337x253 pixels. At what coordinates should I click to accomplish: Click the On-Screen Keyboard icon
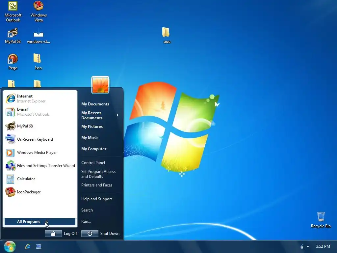[x=10, y=139]
